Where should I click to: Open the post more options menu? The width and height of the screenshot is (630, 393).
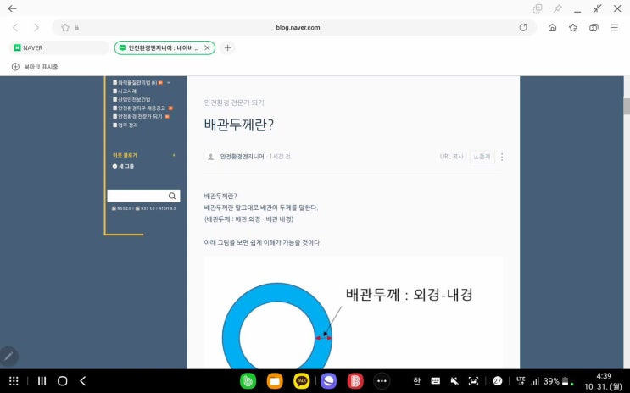[502, 157]
